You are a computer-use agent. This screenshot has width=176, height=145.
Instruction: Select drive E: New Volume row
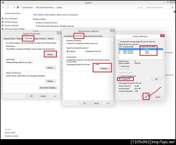pyautogui.click(x=141, y=53)
